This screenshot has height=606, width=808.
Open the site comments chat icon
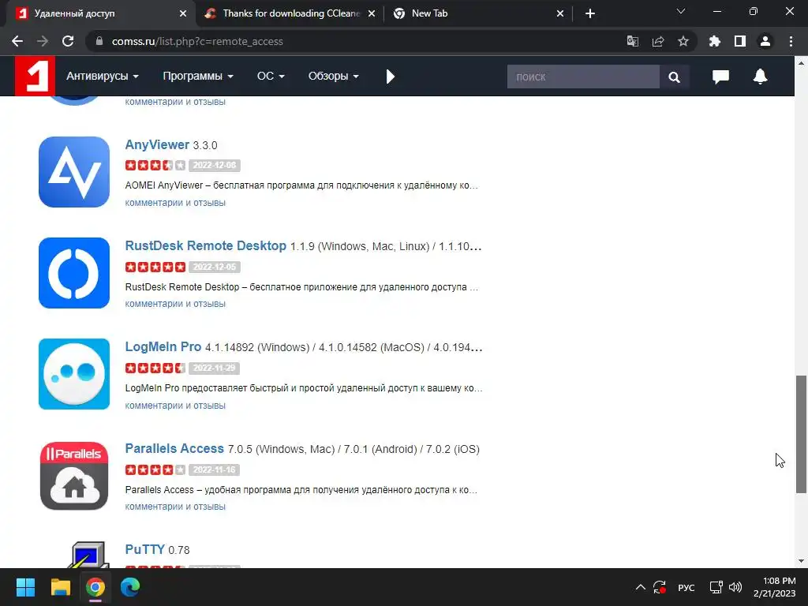tap(720, 77)
